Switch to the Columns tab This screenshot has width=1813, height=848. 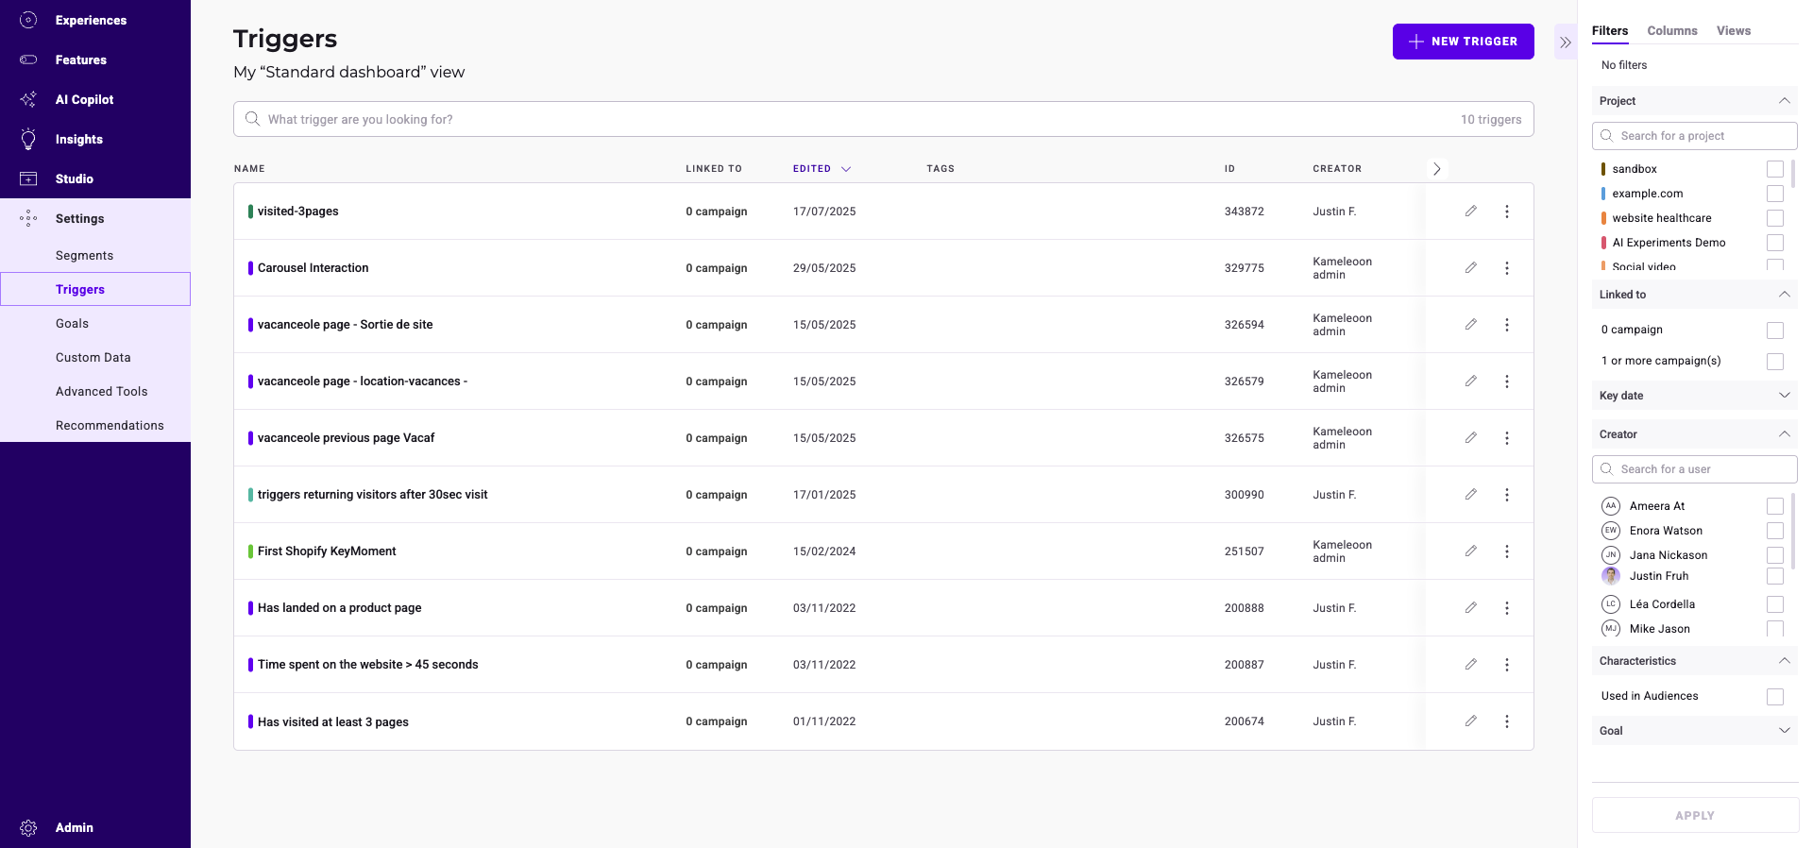(1671, 31)
